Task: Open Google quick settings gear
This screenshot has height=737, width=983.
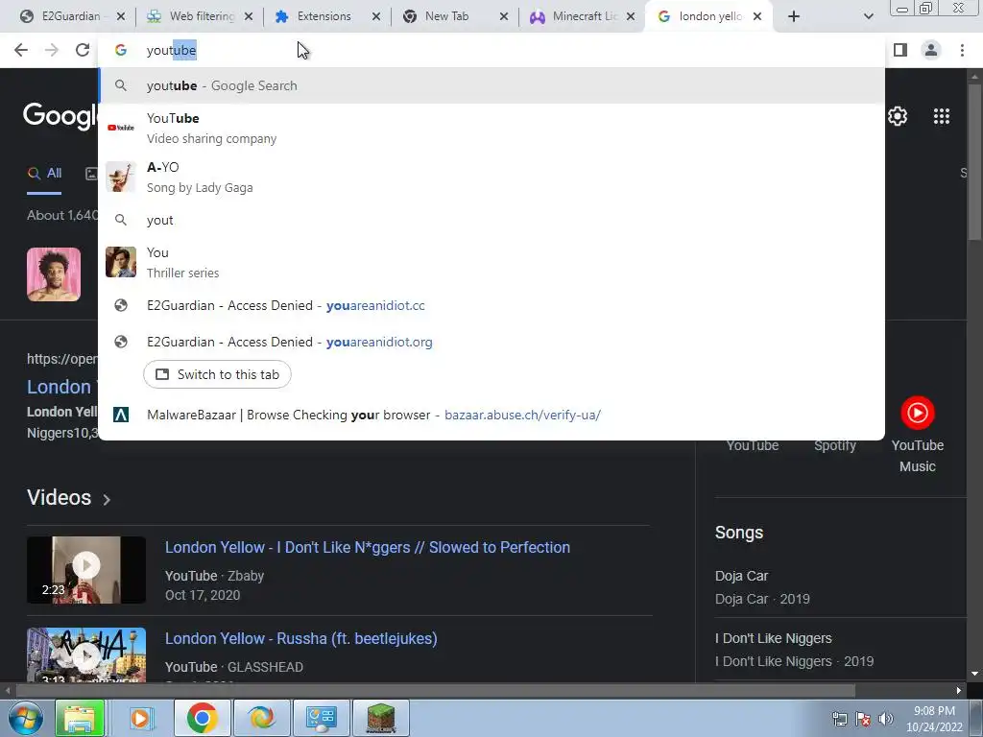Action: pos(898,116)
